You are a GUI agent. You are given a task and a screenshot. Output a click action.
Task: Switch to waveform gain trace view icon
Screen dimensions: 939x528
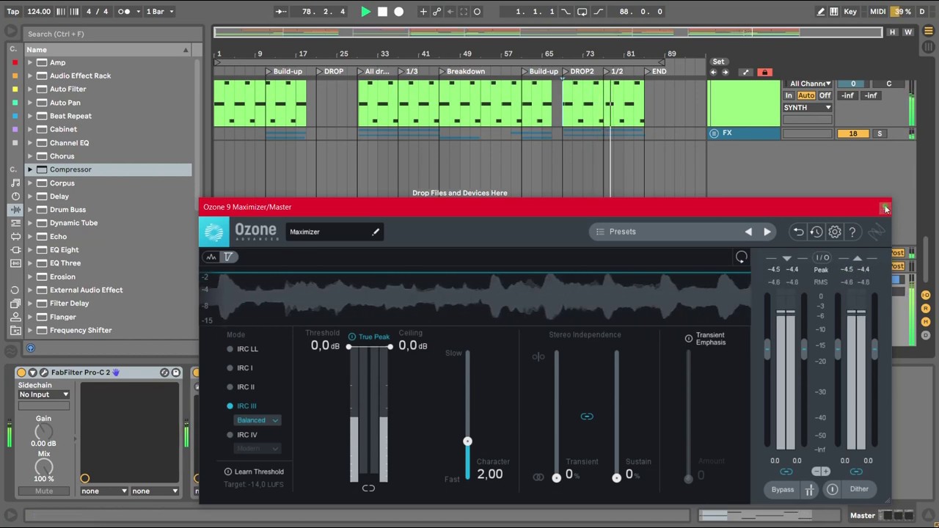211,257
